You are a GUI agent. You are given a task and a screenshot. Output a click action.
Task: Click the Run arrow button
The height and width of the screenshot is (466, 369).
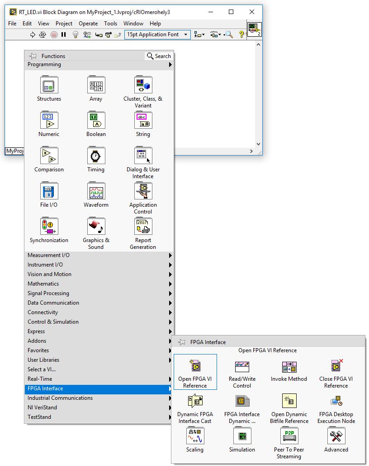click(33, 35)
